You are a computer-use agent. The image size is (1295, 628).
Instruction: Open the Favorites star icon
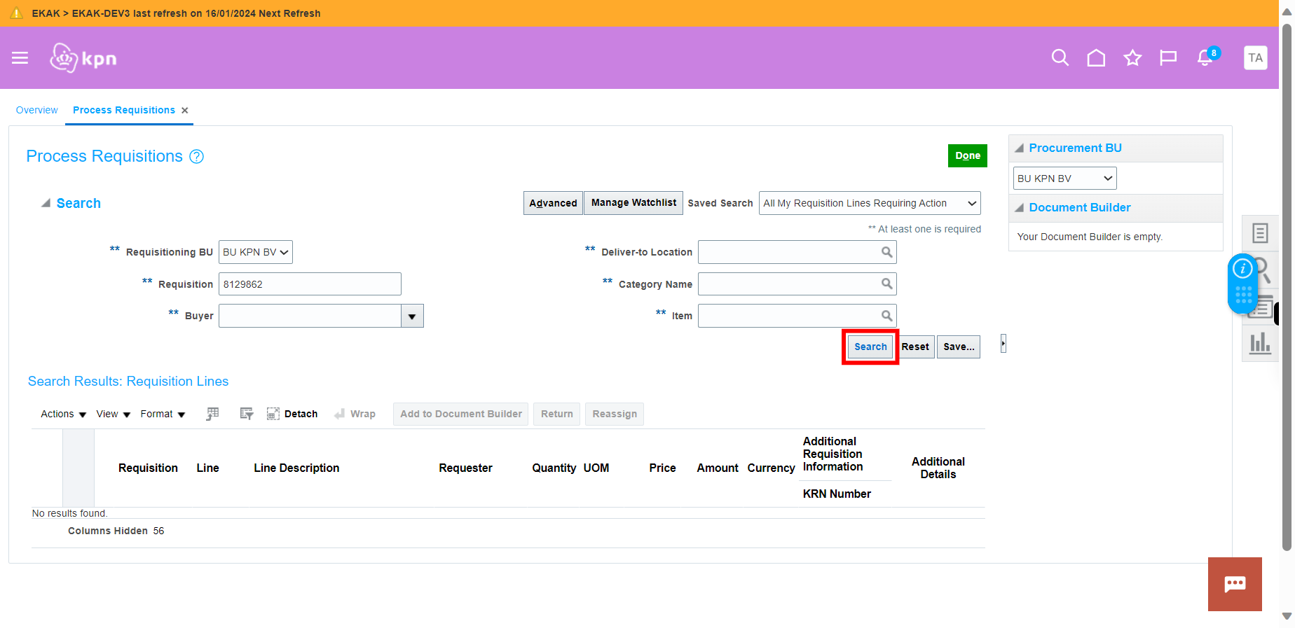pos(1132,58)
